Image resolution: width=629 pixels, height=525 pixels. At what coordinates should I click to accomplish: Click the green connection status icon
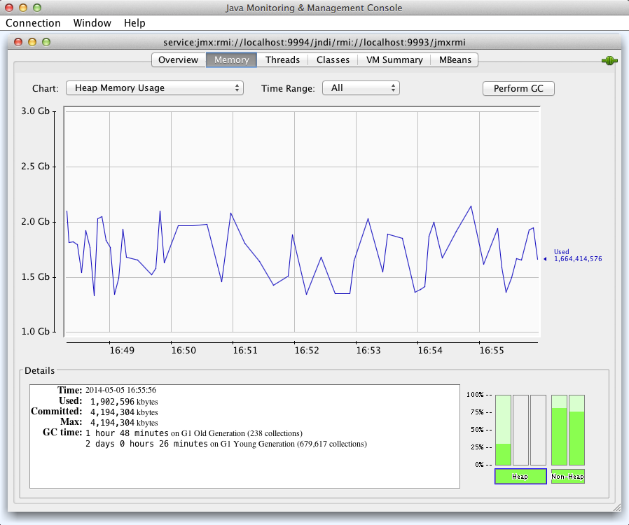click(609, 60)
